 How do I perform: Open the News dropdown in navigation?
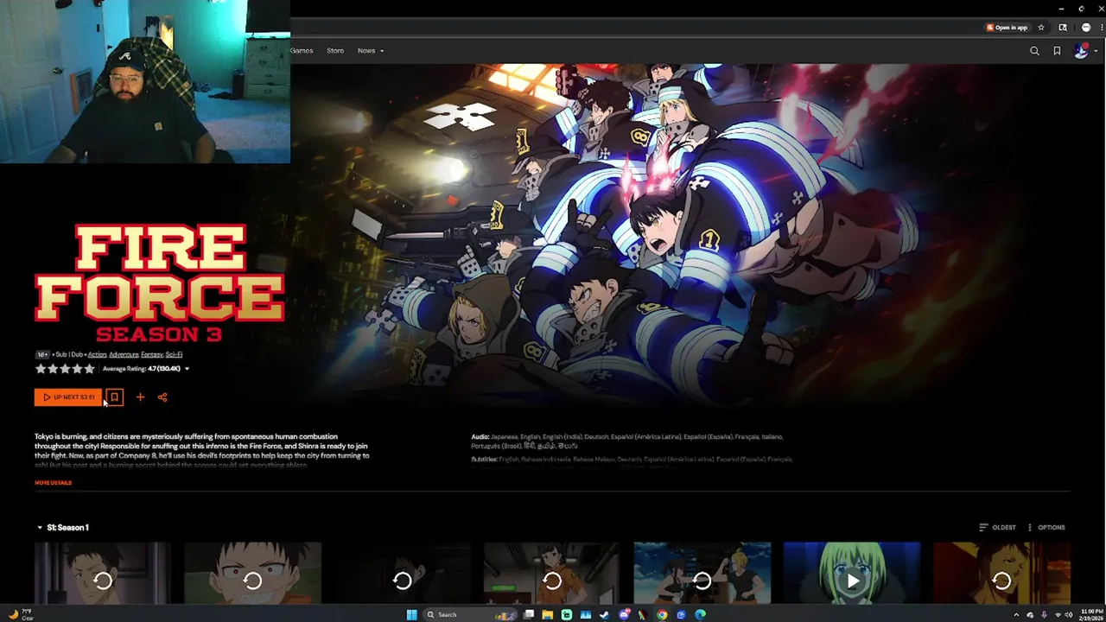[371, 51]
